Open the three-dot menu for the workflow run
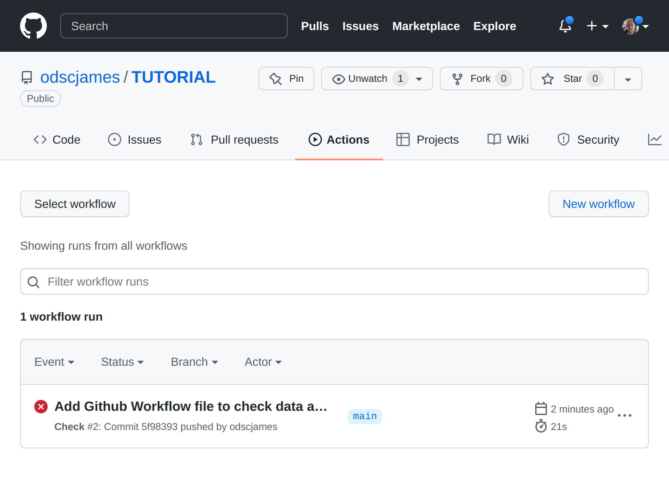This screenshot has width=669, height=501. pyautogui.click(x=625, y=415)
